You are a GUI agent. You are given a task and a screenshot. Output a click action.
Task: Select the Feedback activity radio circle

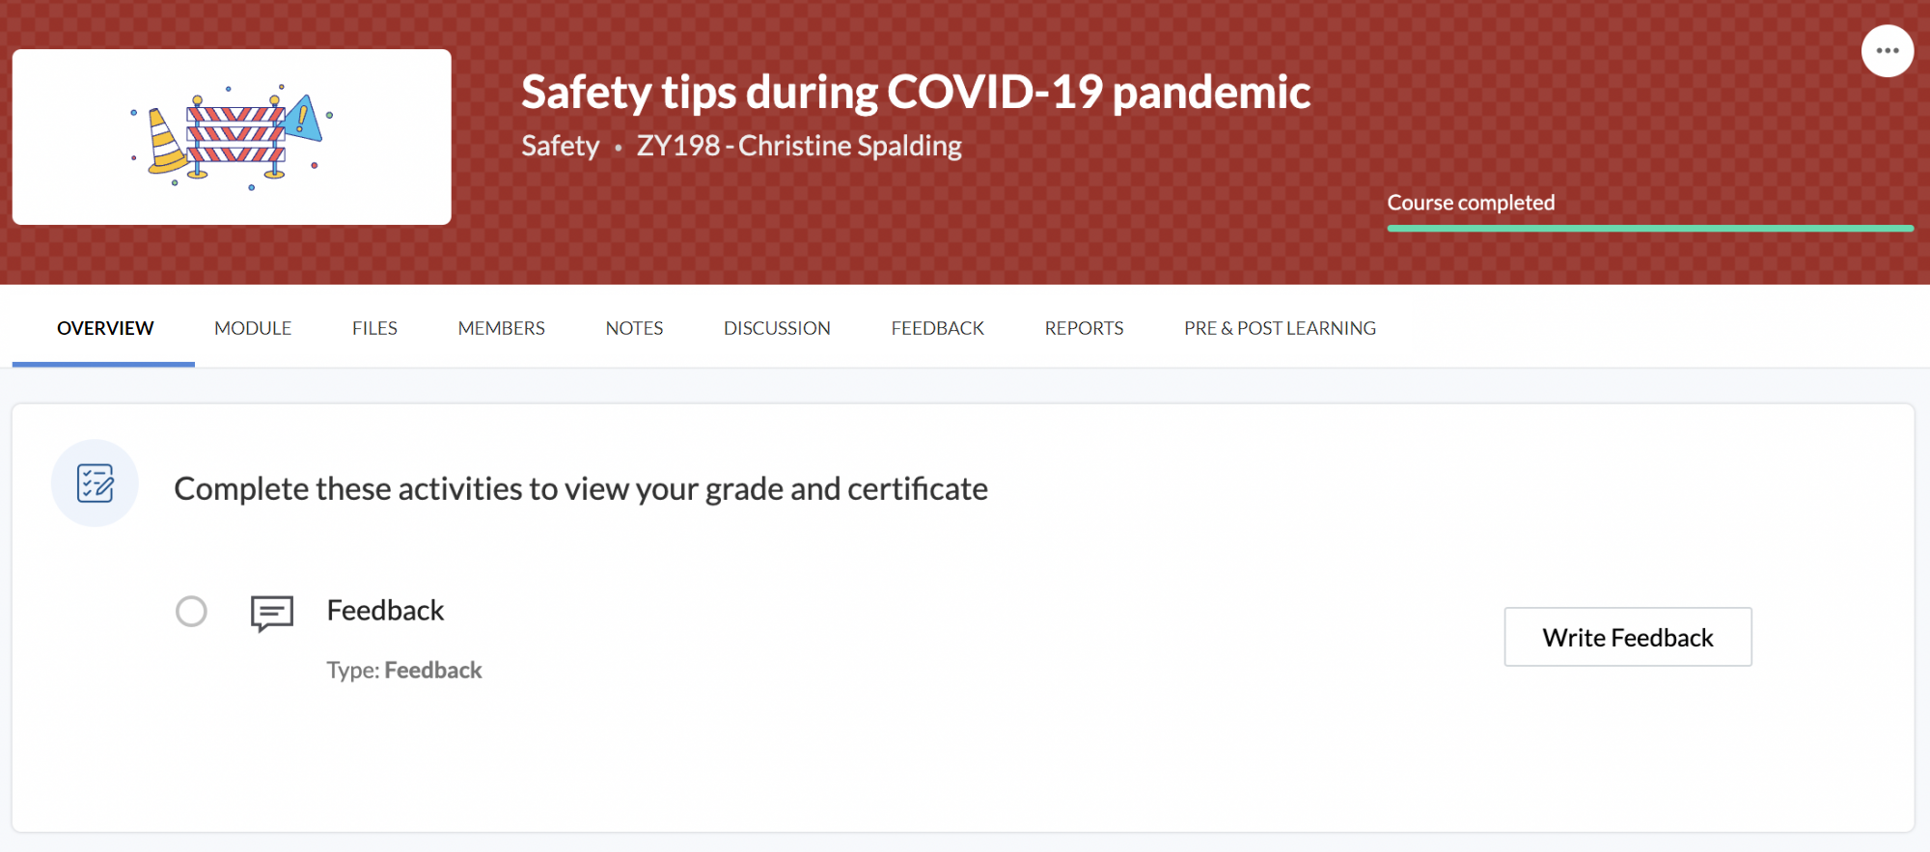tap(191, 611)
